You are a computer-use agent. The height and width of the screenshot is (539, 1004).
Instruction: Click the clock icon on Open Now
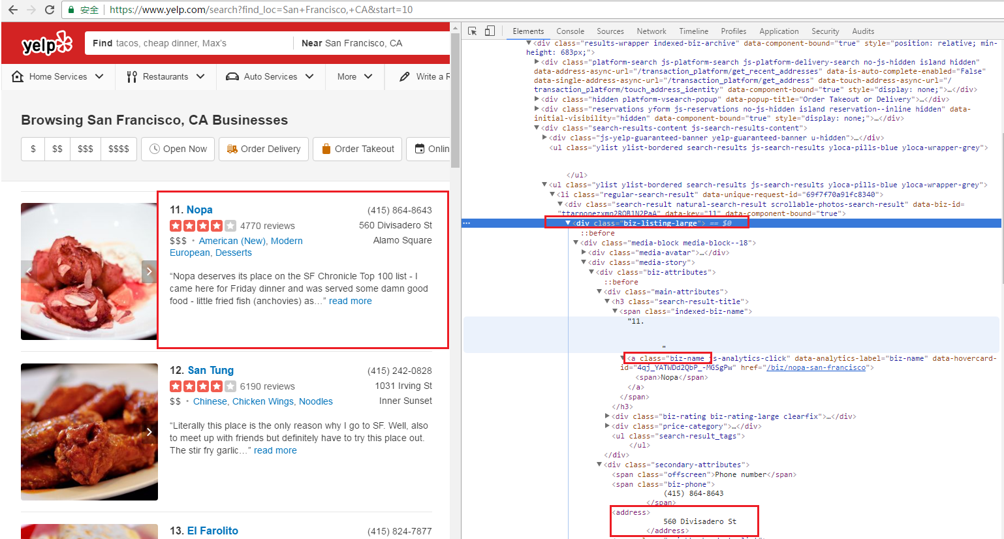pyautogui.click(x=155, y=149)
